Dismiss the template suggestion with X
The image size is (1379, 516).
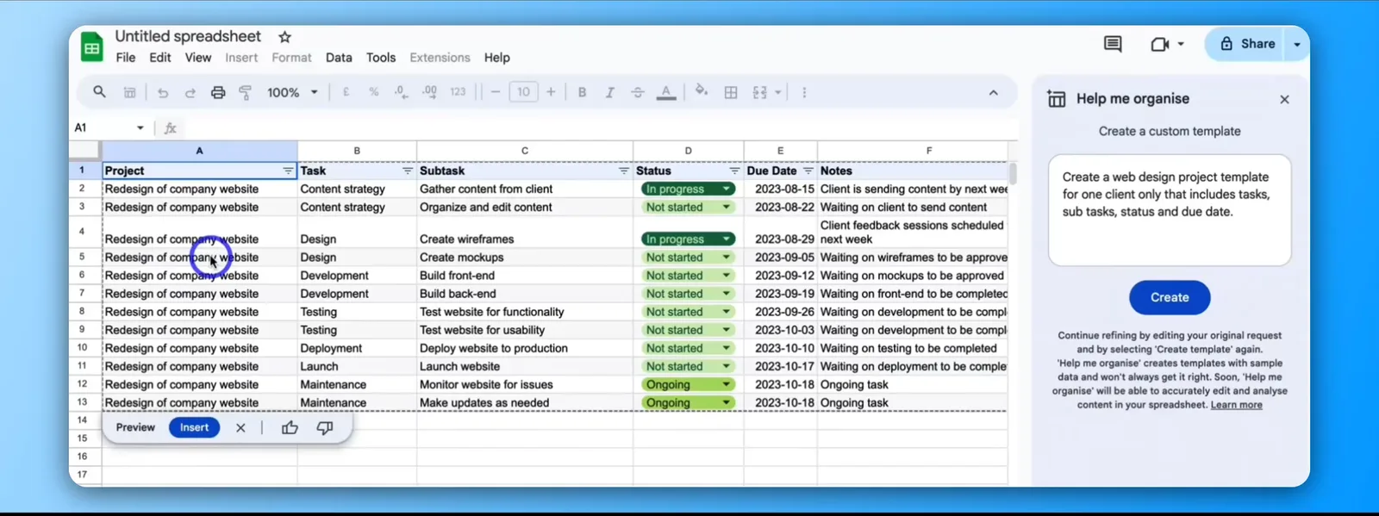coord(240,427)
